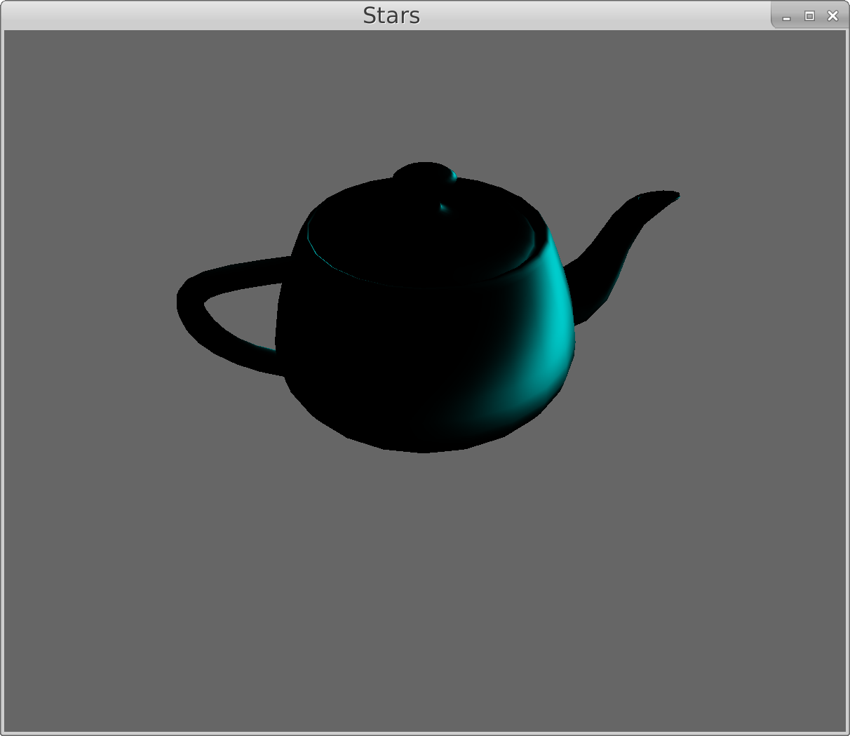Minimize the Stars window
Viewport: 850px width, 736px height.
pyautogui.click(x=786, y=16)
